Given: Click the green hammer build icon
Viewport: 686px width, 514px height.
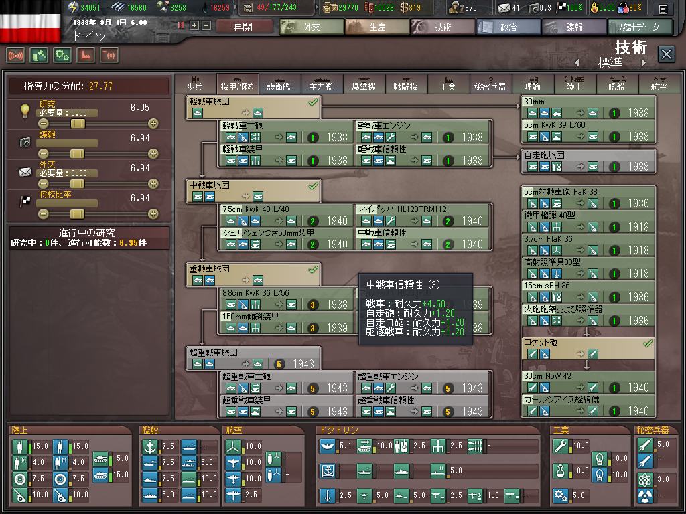Looking at the screenshot, I should coord(39,56).
